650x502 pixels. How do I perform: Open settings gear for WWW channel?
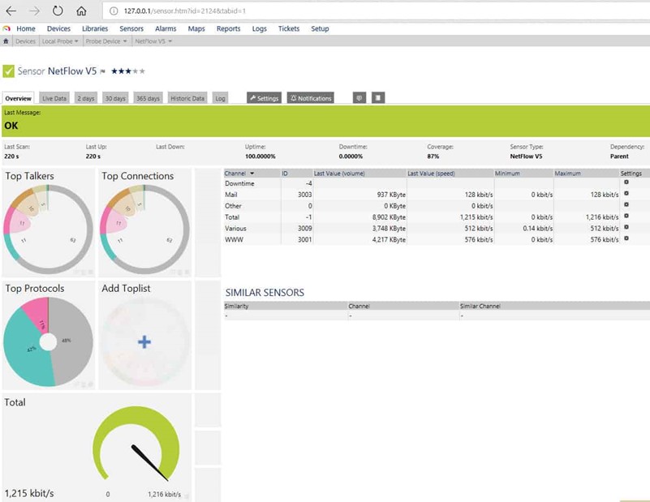pyautogui.click(x=626, y=238)
